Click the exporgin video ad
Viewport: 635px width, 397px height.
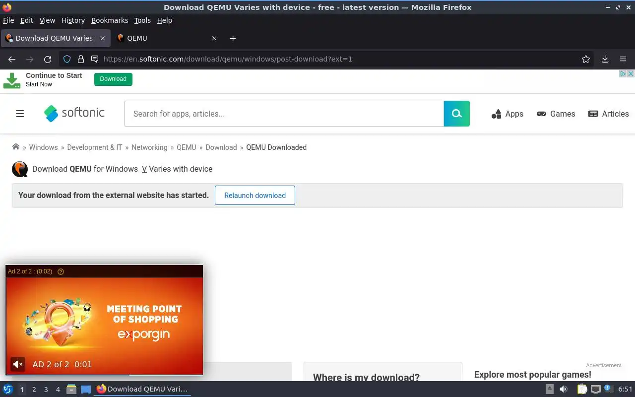click(x=104, y=320)
